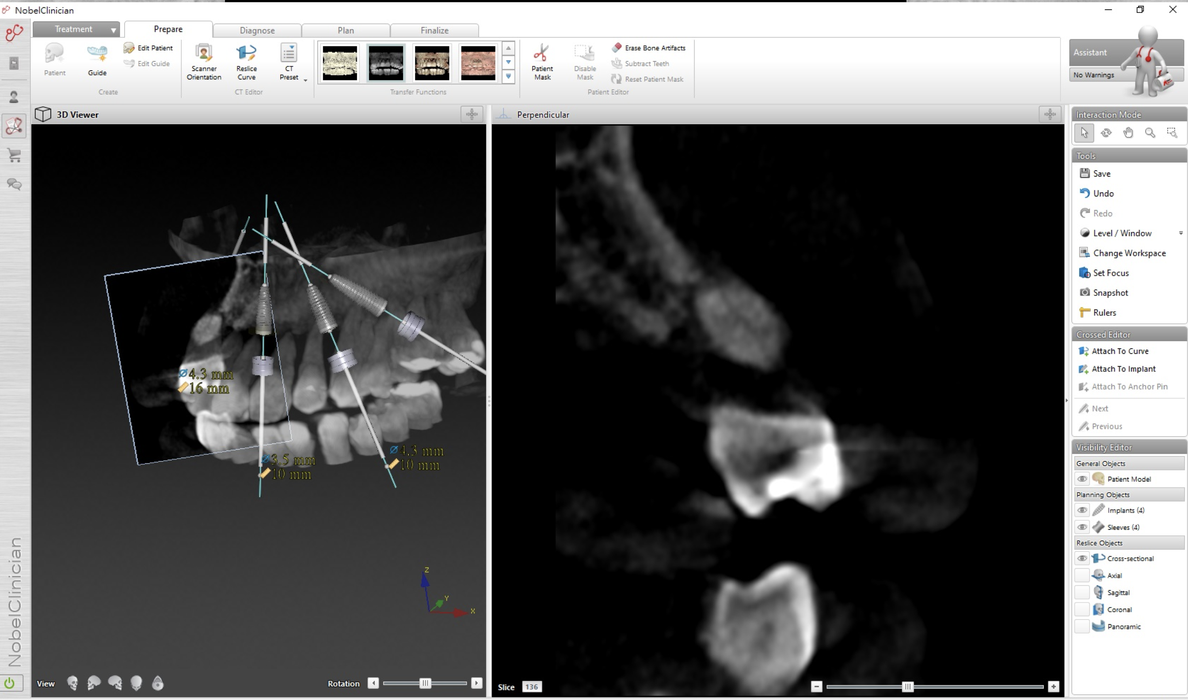Expand Level / Window options arrow

tap(1181, 233)
